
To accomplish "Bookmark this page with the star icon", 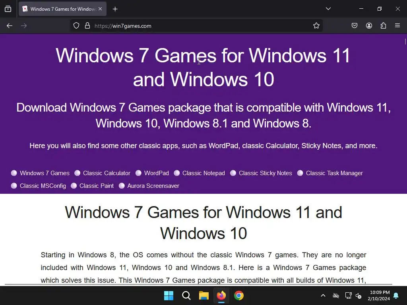I will pyautogui.click(x=316, y=26).
